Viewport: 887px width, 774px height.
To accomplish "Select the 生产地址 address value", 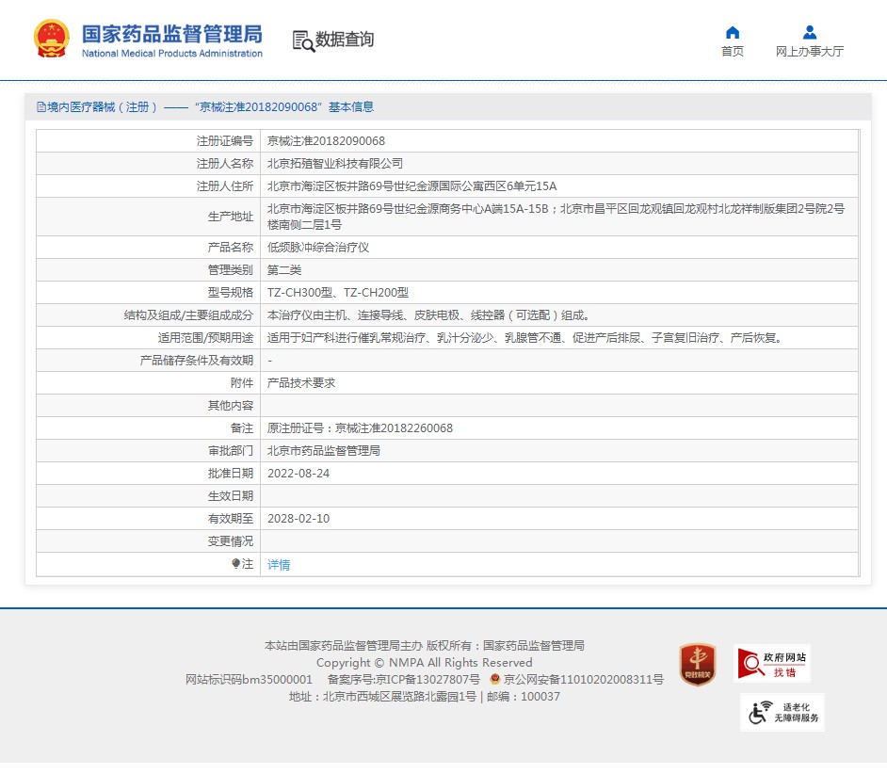I will [x=556, y=217].
